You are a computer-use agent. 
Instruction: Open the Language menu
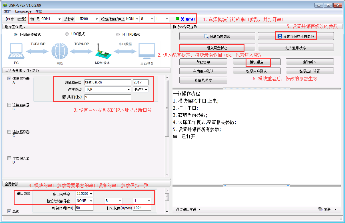23,11
